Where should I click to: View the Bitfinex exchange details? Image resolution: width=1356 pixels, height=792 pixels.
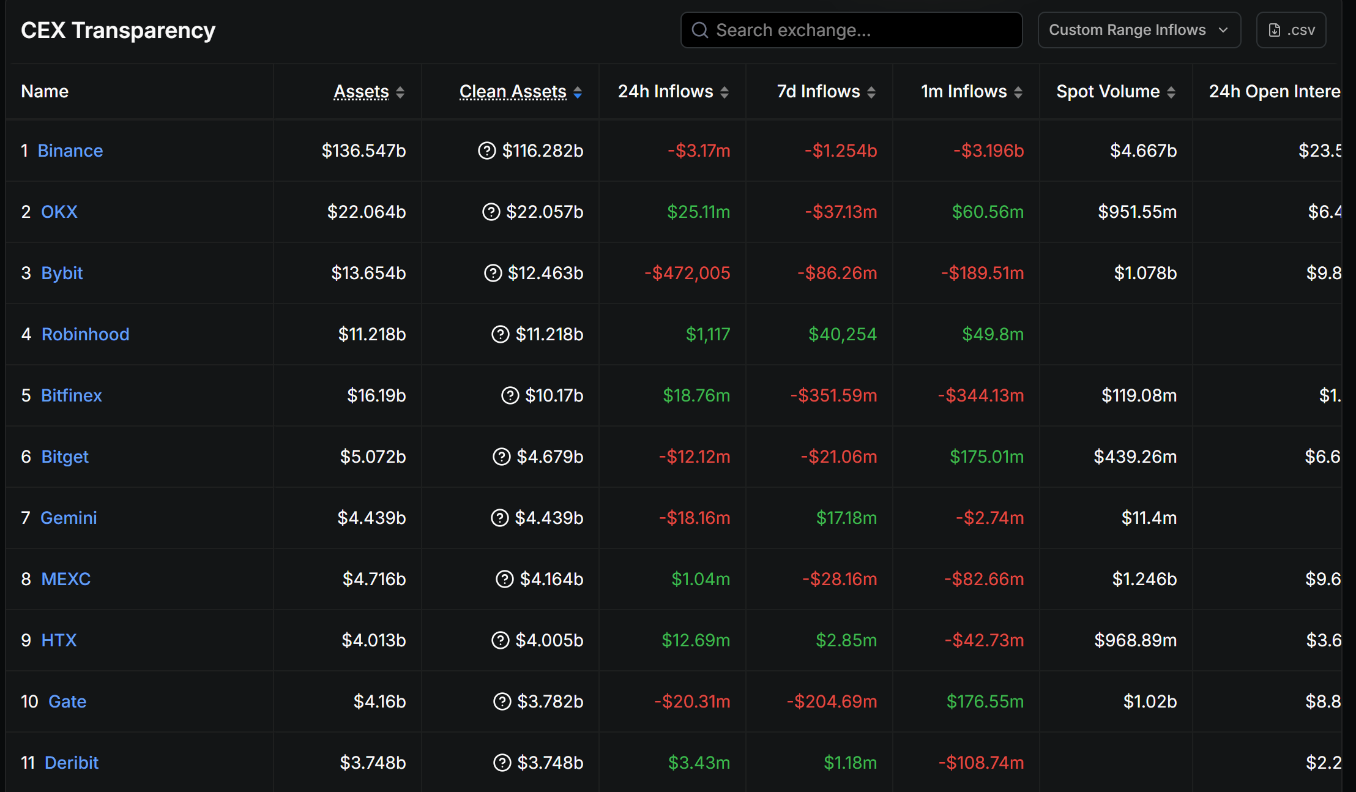[71, 395]
